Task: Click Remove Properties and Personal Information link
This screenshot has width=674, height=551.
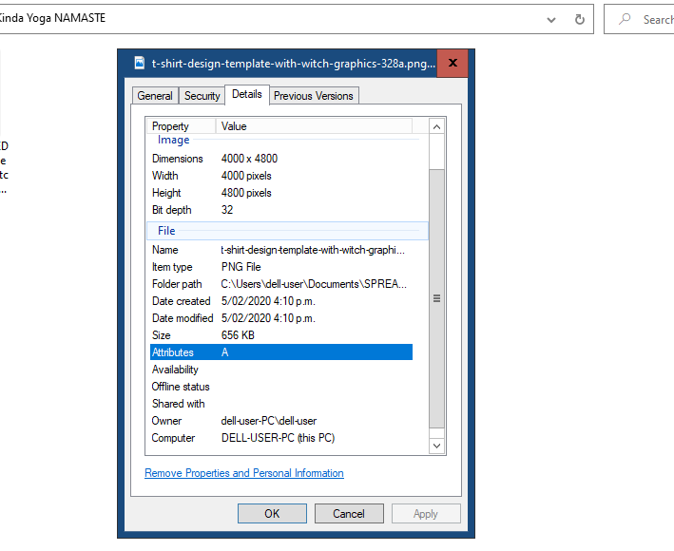Action: click(x=244, y=473)
